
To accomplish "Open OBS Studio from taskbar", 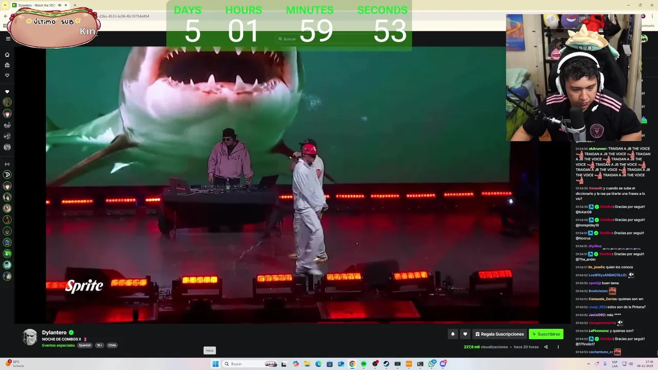I will coord(375,364).
